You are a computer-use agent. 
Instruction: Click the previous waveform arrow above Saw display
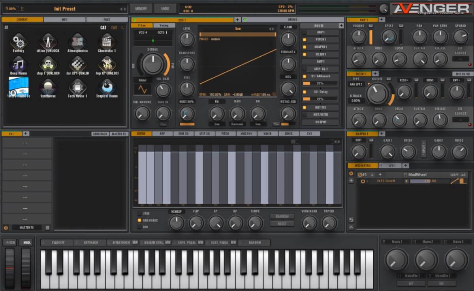(x=270, y=29)
